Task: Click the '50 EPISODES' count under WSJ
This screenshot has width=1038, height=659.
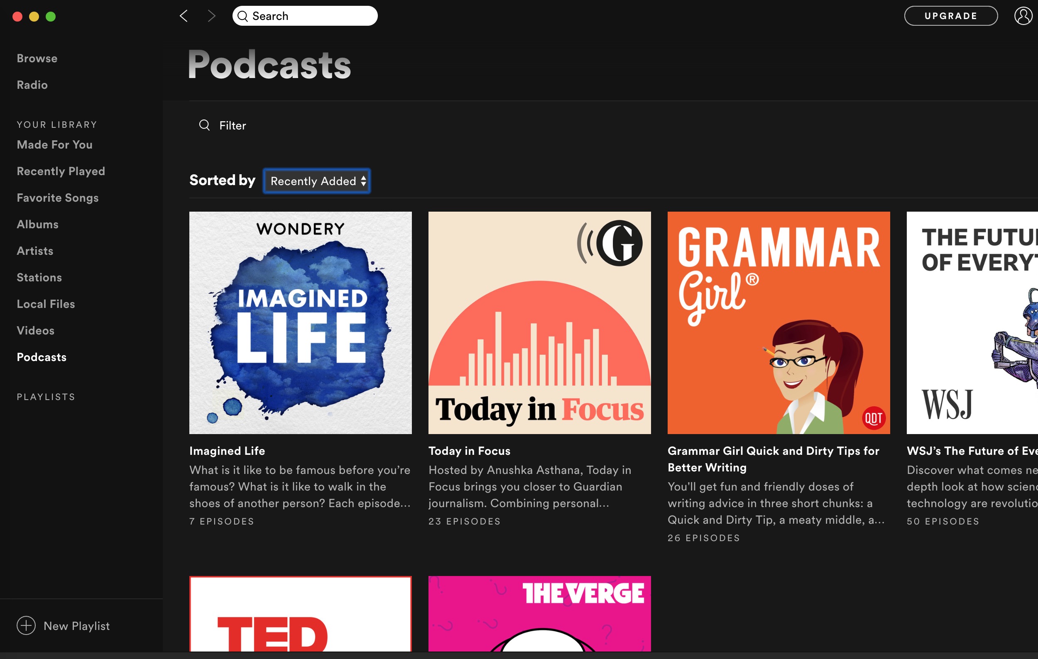Action: 943,521
